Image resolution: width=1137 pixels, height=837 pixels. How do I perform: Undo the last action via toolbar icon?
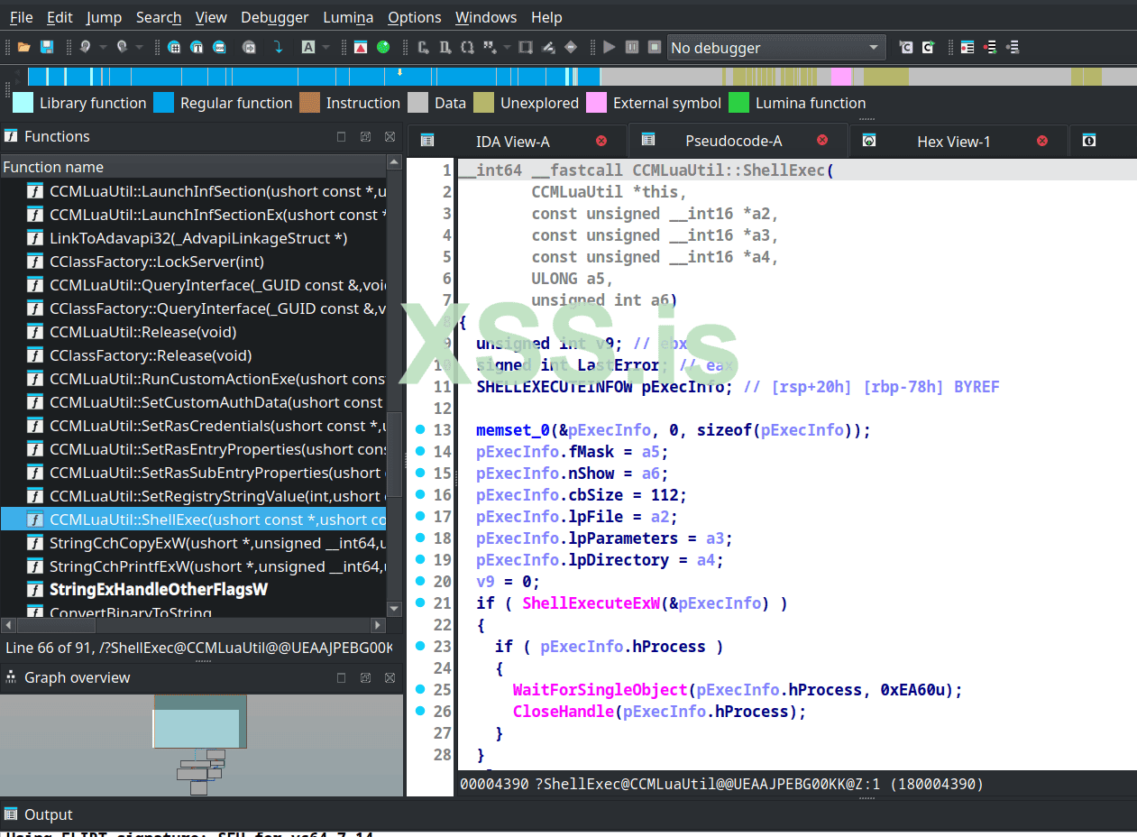pyautogui.click(x=85, y=47)
